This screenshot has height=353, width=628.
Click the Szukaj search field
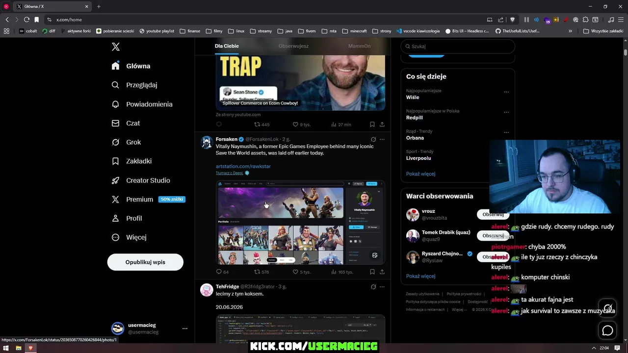pyautogui.click(x=458, y=46)
